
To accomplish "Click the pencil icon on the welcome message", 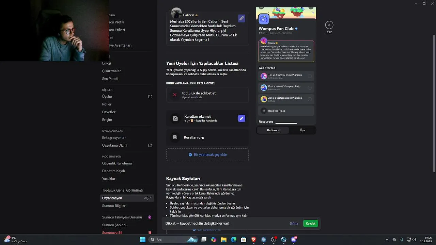I will tap(242, 18).
